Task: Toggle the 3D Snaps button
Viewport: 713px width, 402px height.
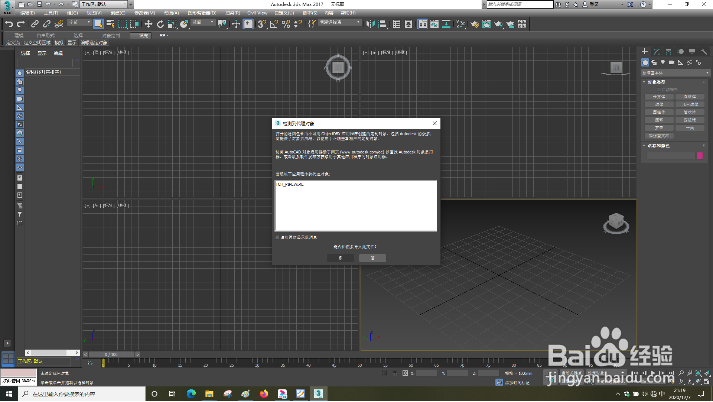Action: point(262,24)
